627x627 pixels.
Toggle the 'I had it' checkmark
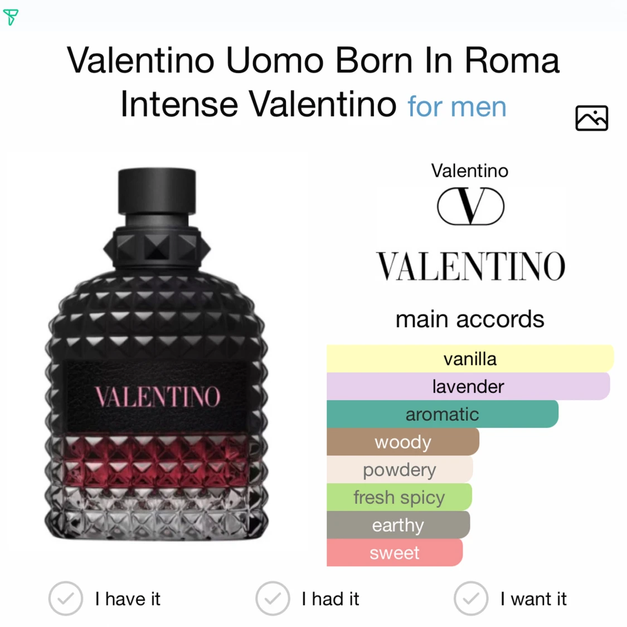273,598
